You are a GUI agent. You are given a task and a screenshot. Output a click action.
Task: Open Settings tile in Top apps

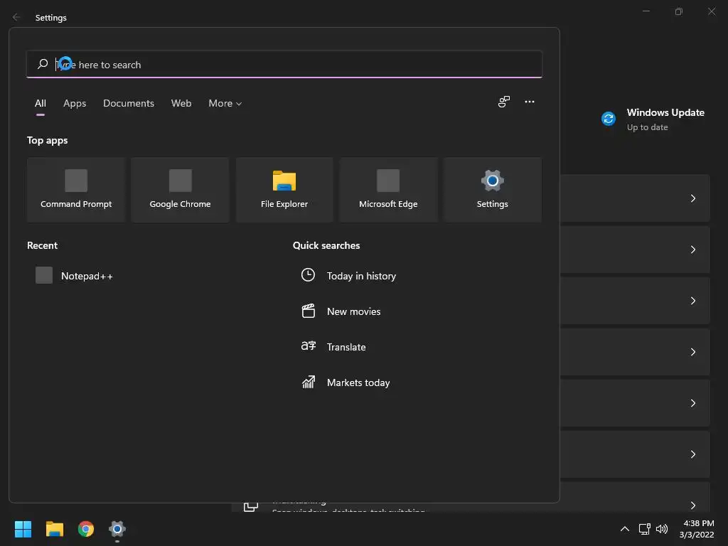[x=492, y=190]
